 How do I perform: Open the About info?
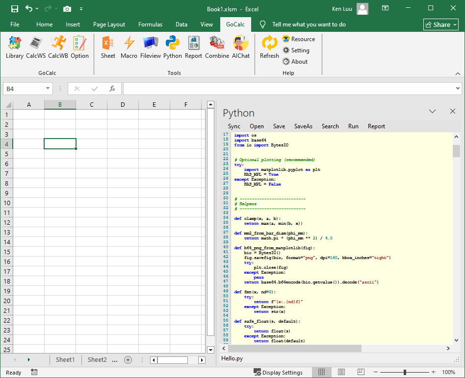[295, 62]
